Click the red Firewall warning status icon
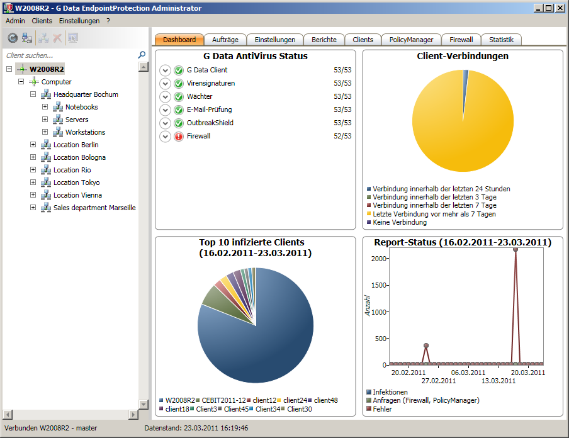569x438 pixels. 179,137
